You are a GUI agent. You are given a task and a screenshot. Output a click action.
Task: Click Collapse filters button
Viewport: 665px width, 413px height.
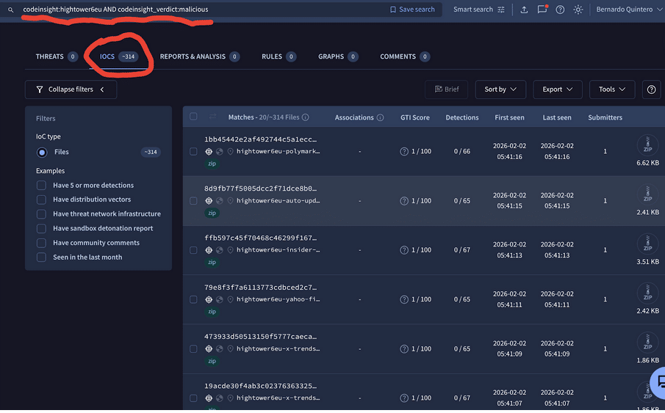coord(71,89)
